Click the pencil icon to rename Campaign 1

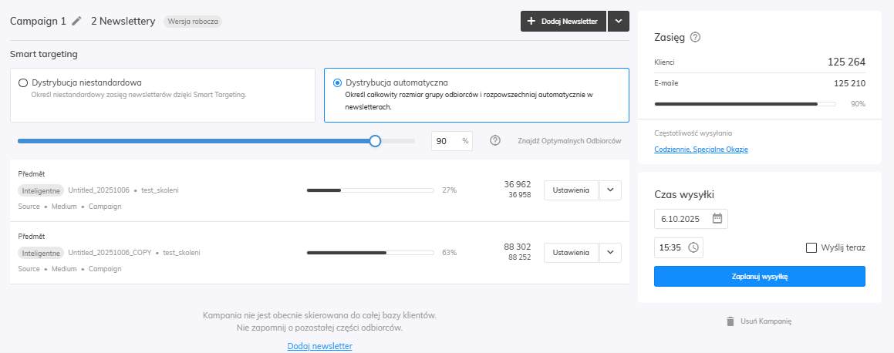tap(76, 22)
